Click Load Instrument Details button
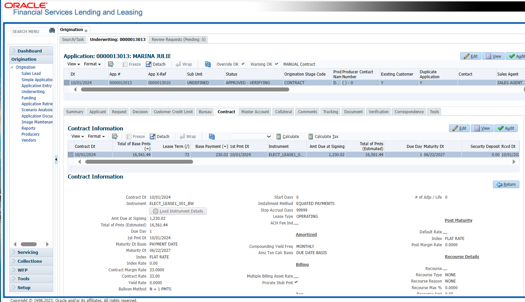The image size is (525, 302). (178, 211)
